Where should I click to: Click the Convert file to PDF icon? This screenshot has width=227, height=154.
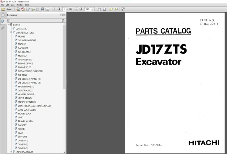[18, 9]
